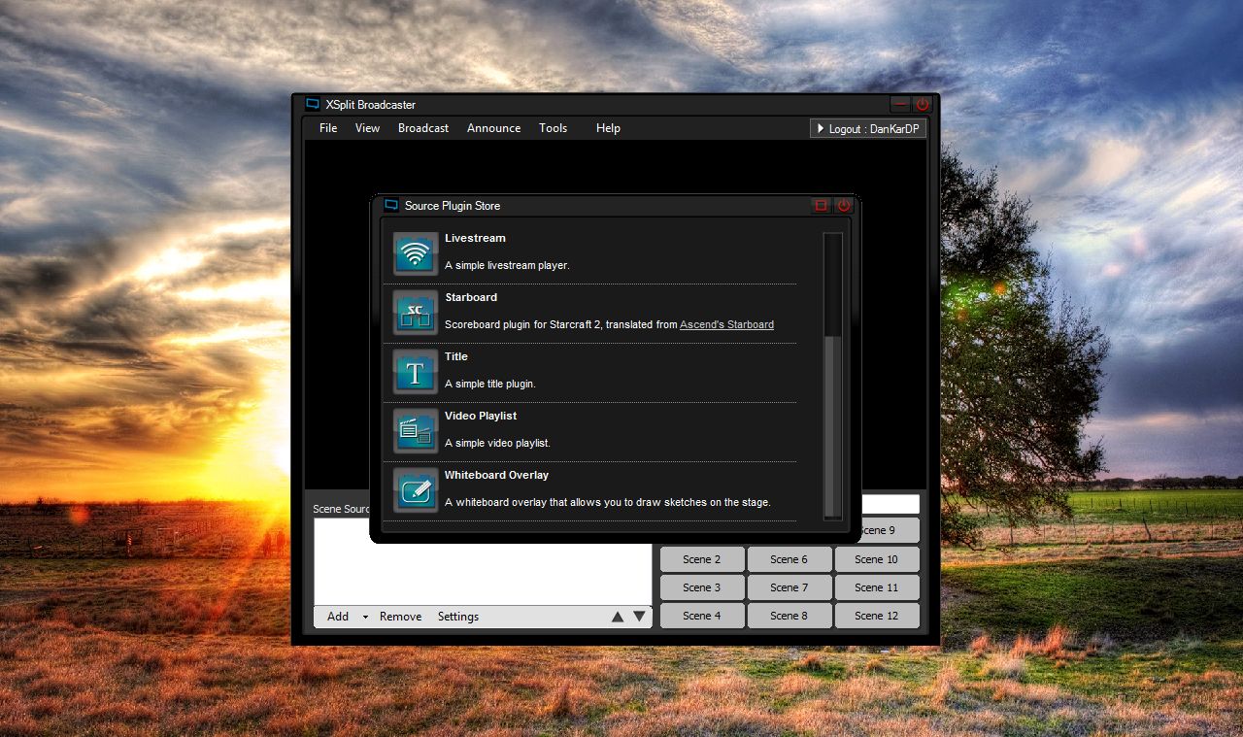Maximize the Source Plugin Store window

click(821, 205)
